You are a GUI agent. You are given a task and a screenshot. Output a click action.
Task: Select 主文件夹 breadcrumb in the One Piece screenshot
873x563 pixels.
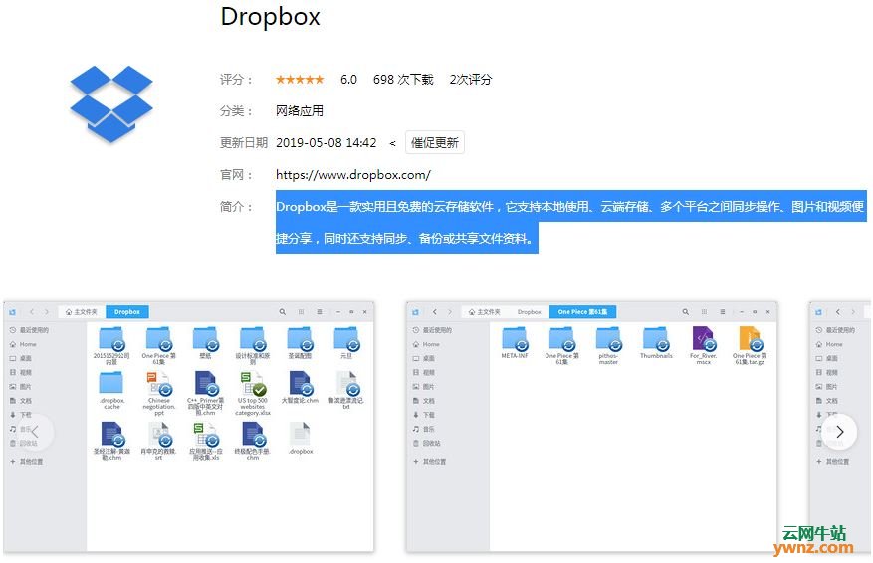coord(485,312)
